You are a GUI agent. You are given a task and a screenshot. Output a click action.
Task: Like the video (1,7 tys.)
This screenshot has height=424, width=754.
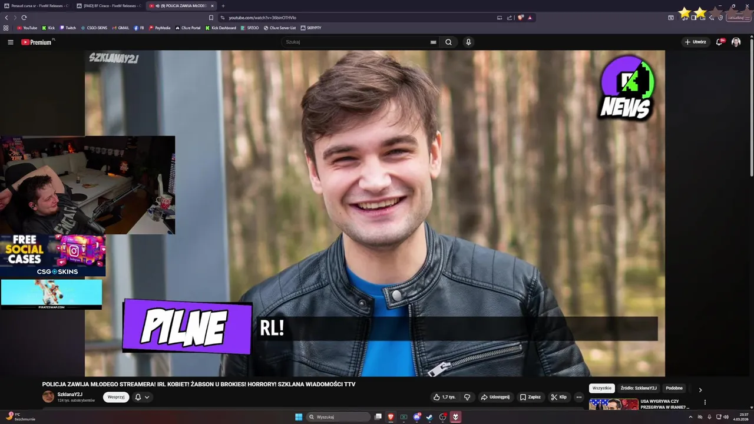[x=445, y=397]
